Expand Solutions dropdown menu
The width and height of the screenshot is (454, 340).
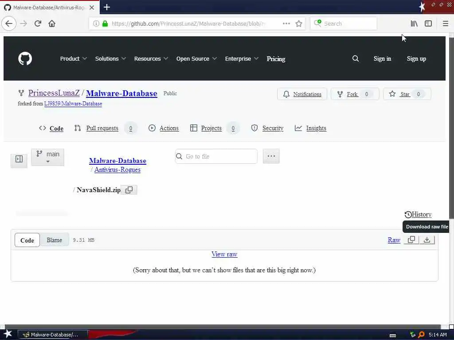tap(110, 59)
